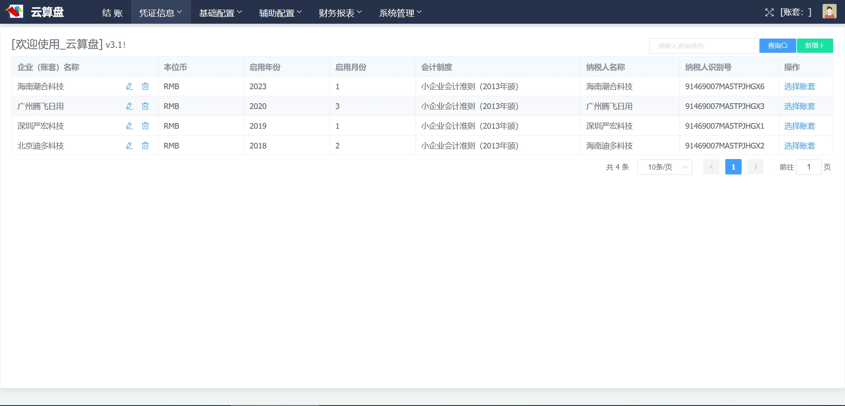The image size is (845, 406).
Task: Click 选择账套 link for 海南潮合科技
Action: point(799,87)
